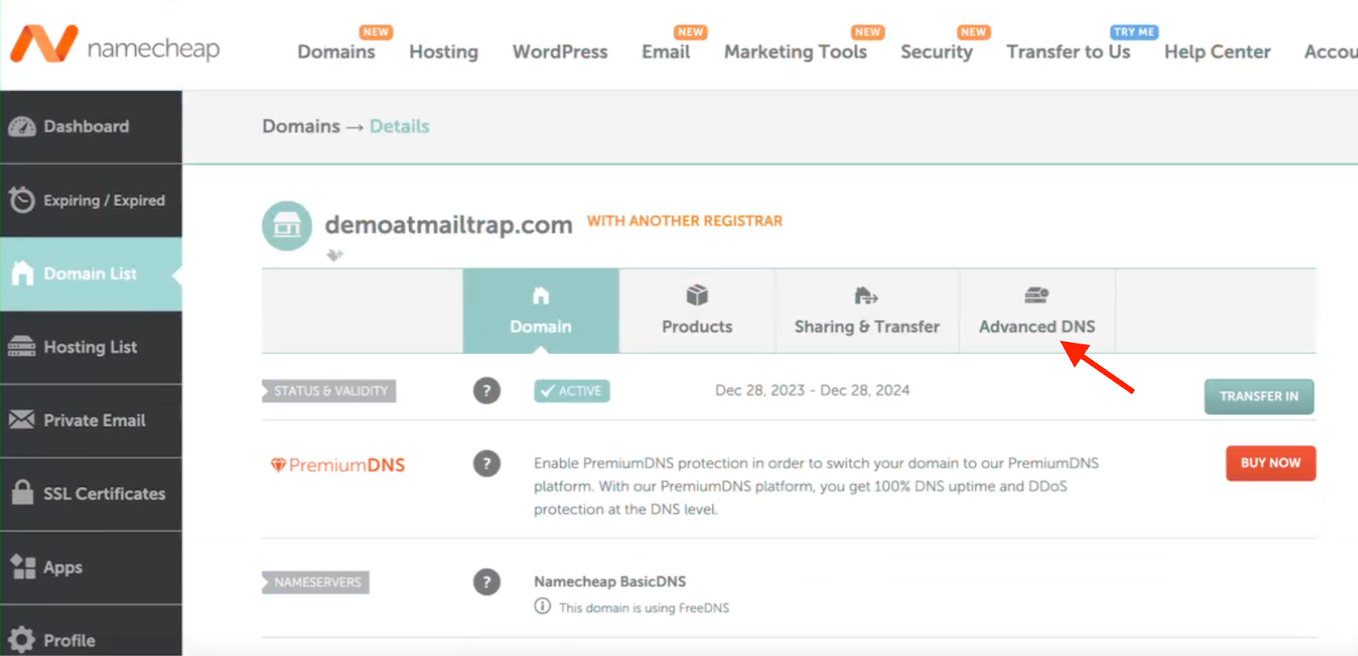Open help for Nameservers

click(x=486, y=581)
